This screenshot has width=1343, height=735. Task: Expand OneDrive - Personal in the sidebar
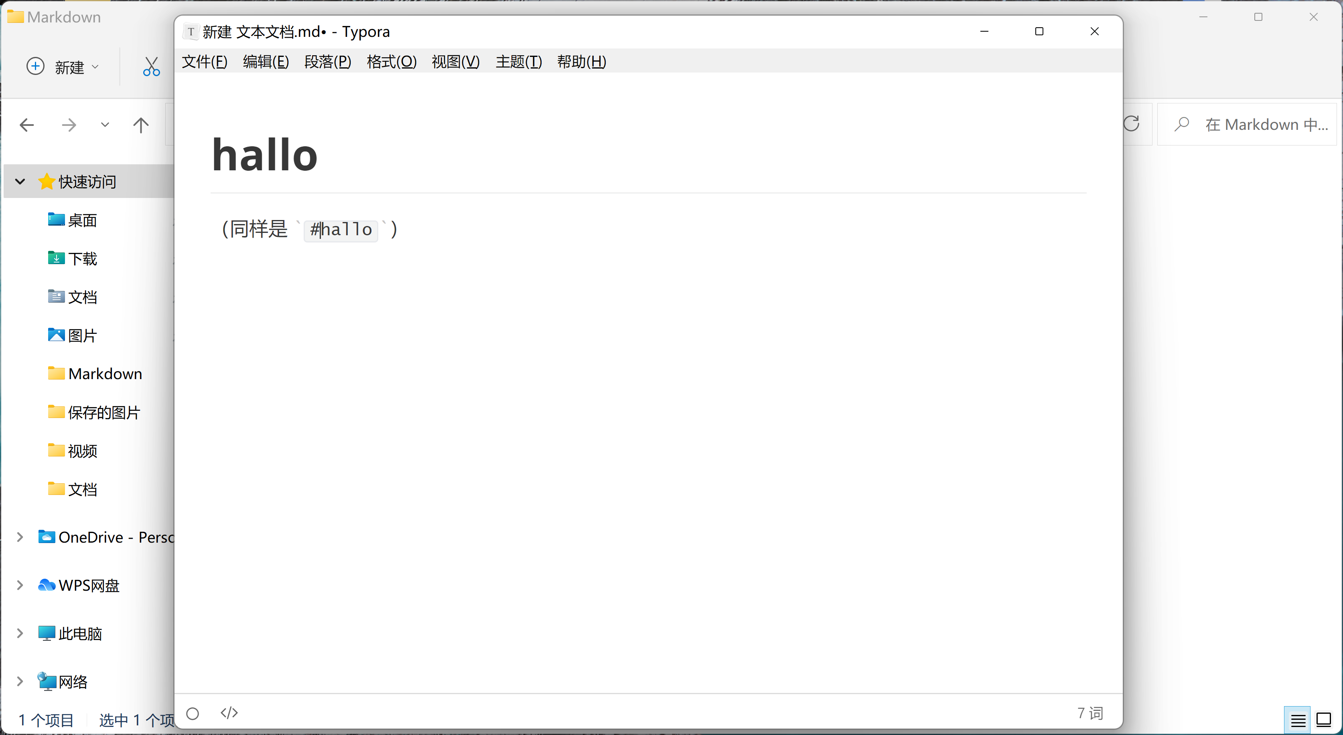[x=20, y=537]
